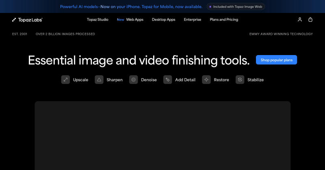325x170 pixels.
Task: Click the Add Detail label
Action: [185, 80]
